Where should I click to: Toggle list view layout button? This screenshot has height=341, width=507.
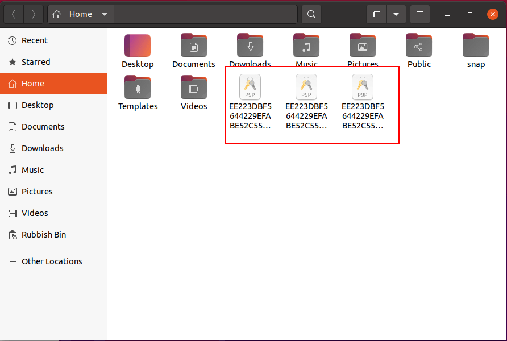click(376, 14)
